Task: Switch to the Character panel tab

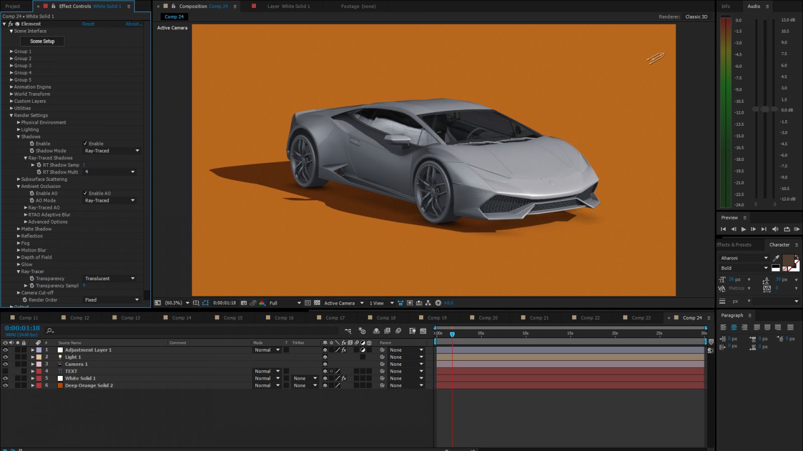Action: coord(780,245)
